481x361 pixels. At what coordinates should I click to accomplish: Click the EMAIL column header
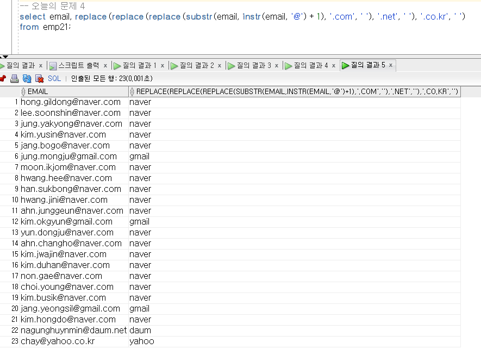[x=74, y=91]
